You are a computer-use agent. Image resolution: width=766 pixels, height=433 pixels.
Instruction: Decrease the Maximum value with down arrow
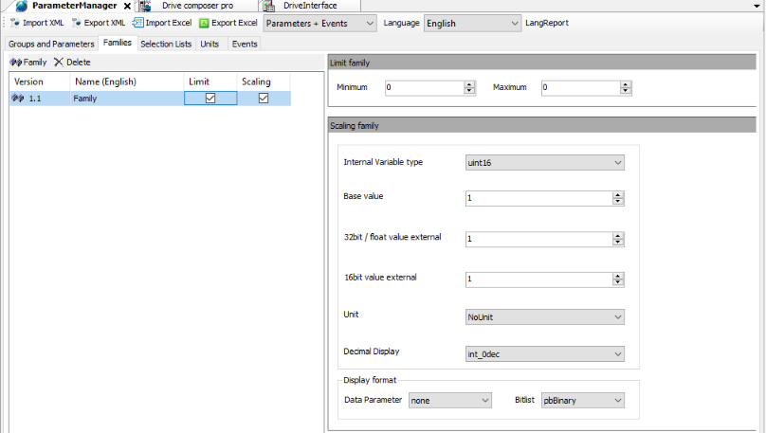click(x=626, y=91)
